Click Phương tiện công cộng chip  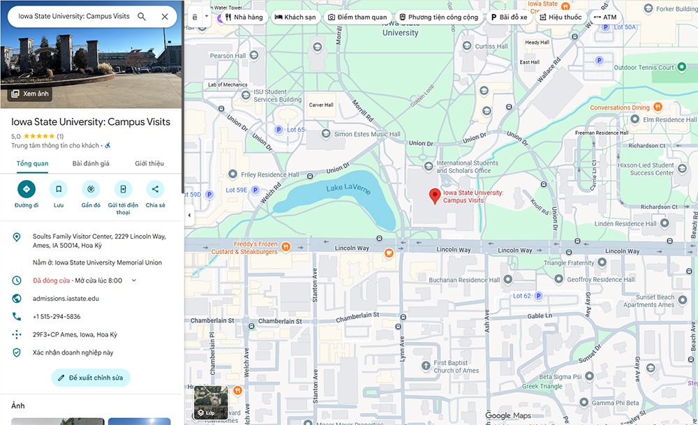(x=439, y=17)
